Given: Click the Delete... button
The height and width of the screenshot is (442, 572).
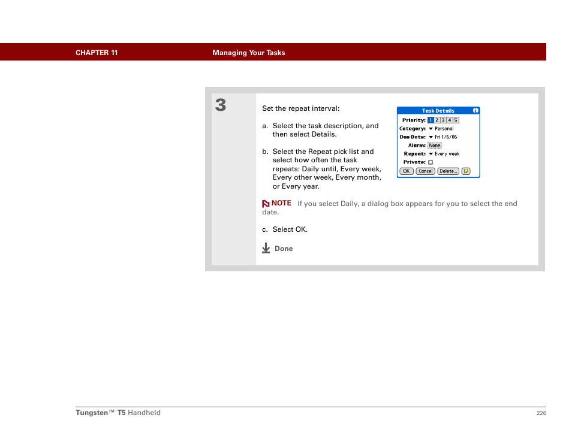Looking at the screenshot, I should pyautogui.click(x=448, y=171).
